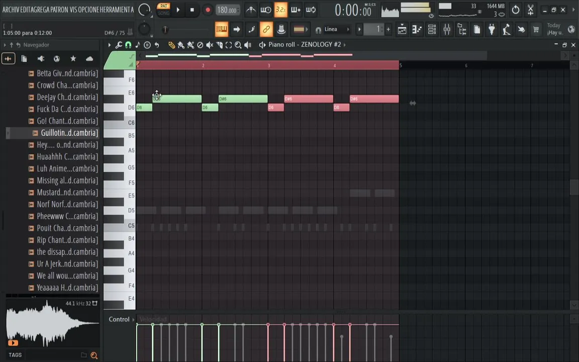Select the mute tool speaker icon

[x=210, y=45]
